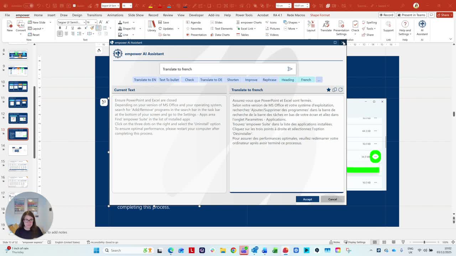Click the Save icon in the empower ribbon

(164, 22)
